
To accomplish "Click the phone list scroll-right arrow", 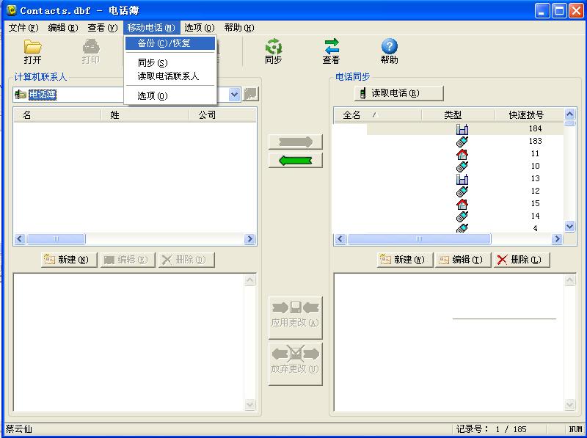I will (558, 239).
